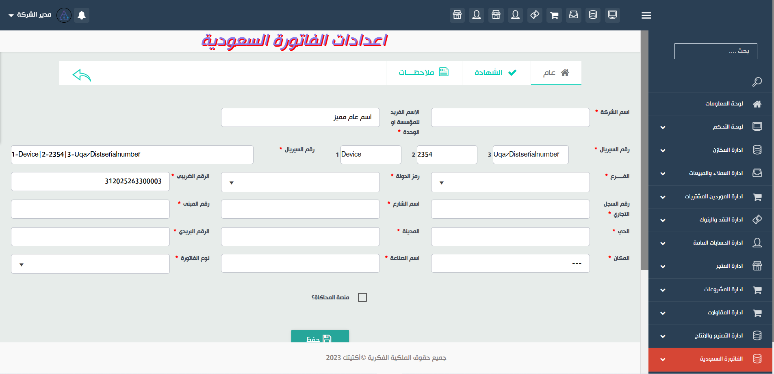
Task: Expand ادارة النقد والبنوك sidebar chevron
Action: coord(663,220)
